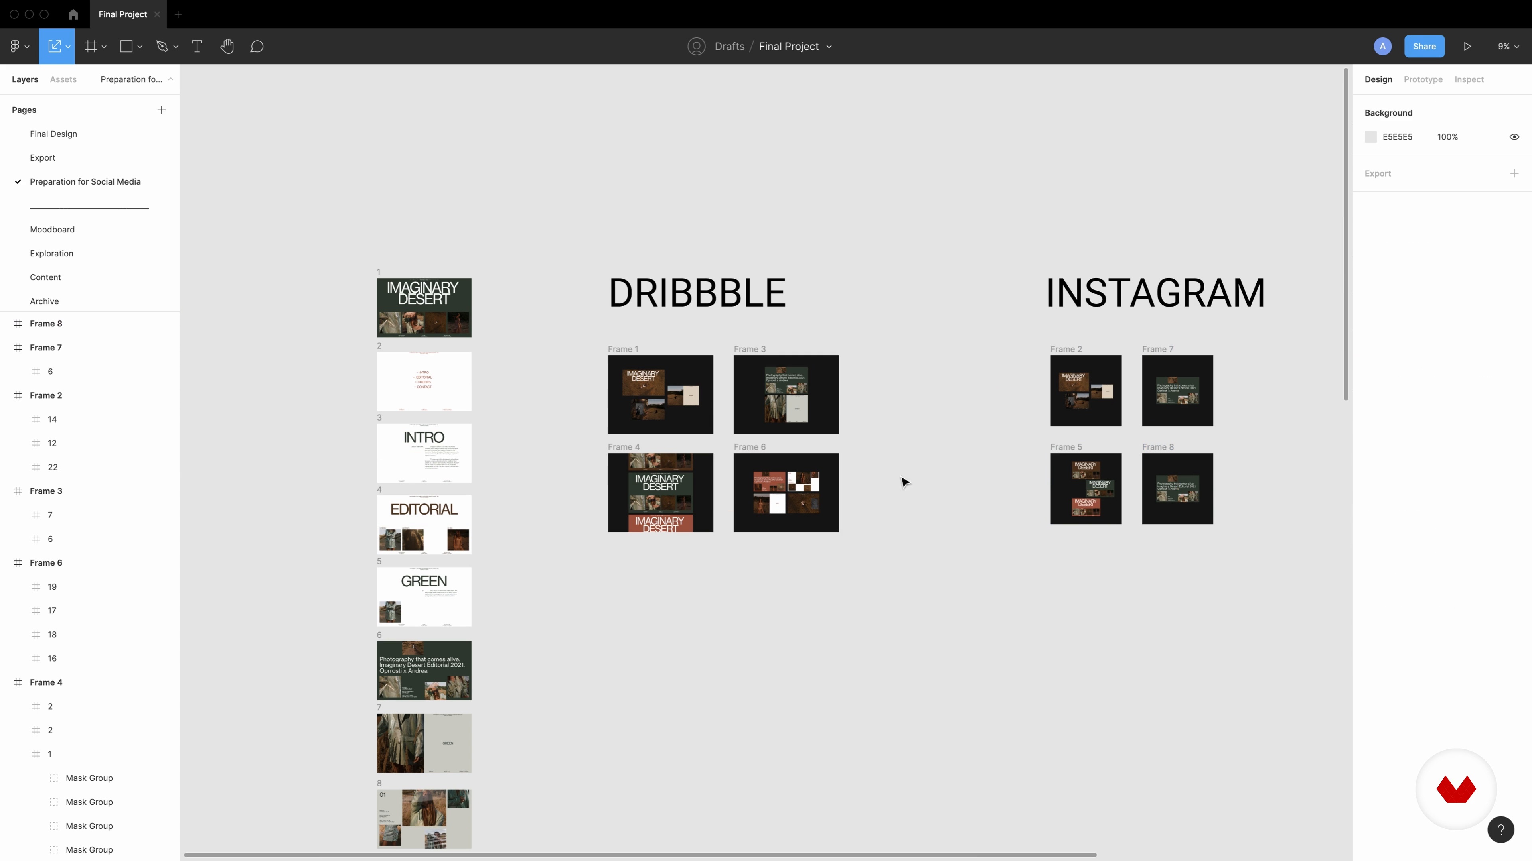Select the Move tool
This screenshot has height=861, width=1532.
tap(54, 46)
